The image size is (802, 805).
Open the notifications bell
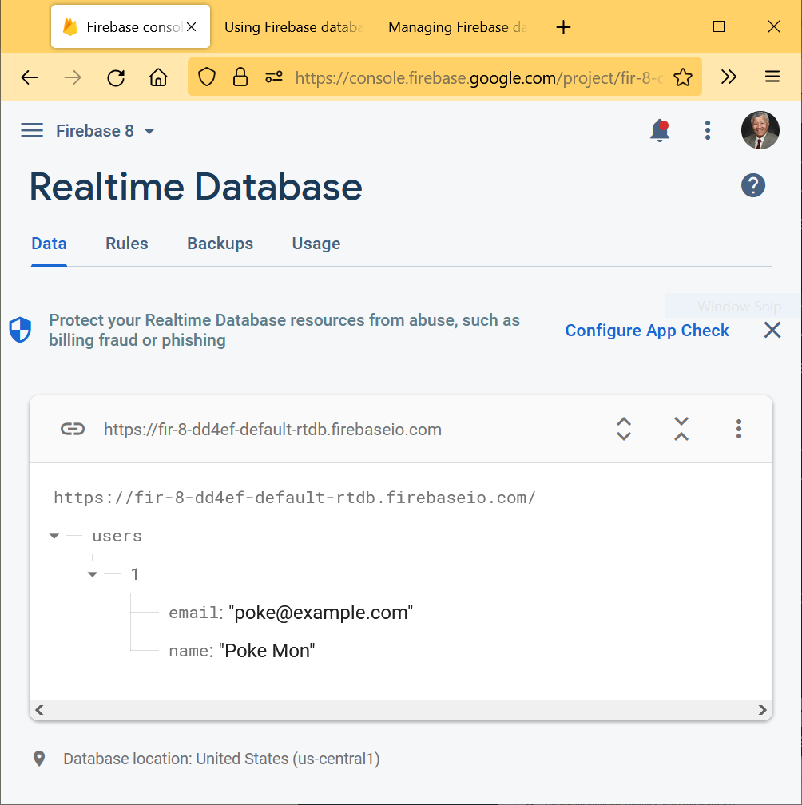pos(660,131)
